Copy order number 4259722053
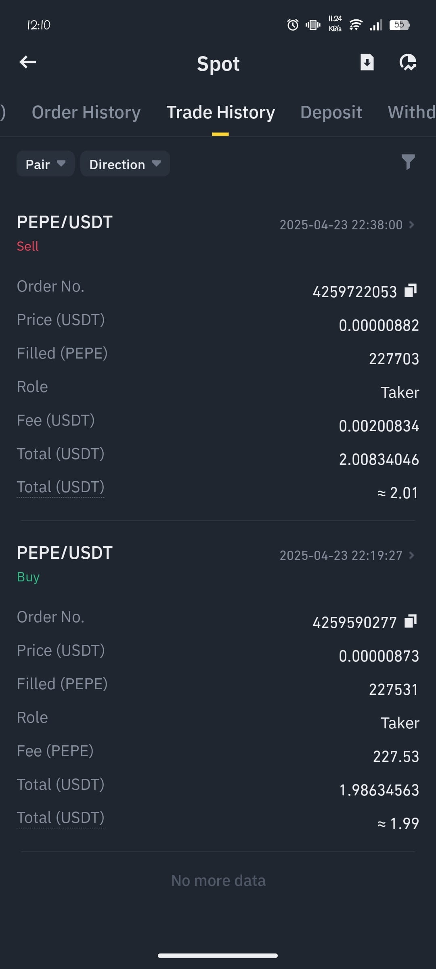This screenshot has width=436, height=969. (x=411, y=290)
